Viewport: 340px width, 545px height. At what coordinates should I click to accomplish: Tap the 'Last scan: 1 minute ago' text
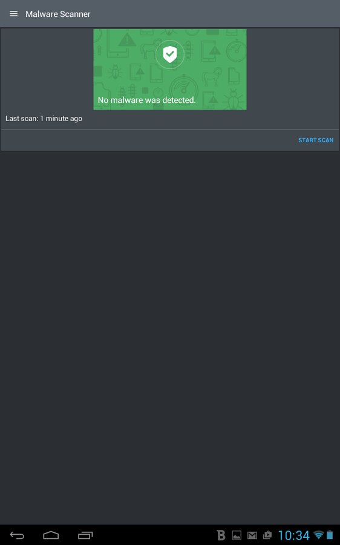[x=44, y=119]
